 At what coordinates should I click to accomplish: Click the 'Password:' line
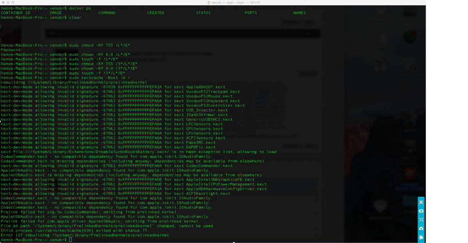coord(12,50)
